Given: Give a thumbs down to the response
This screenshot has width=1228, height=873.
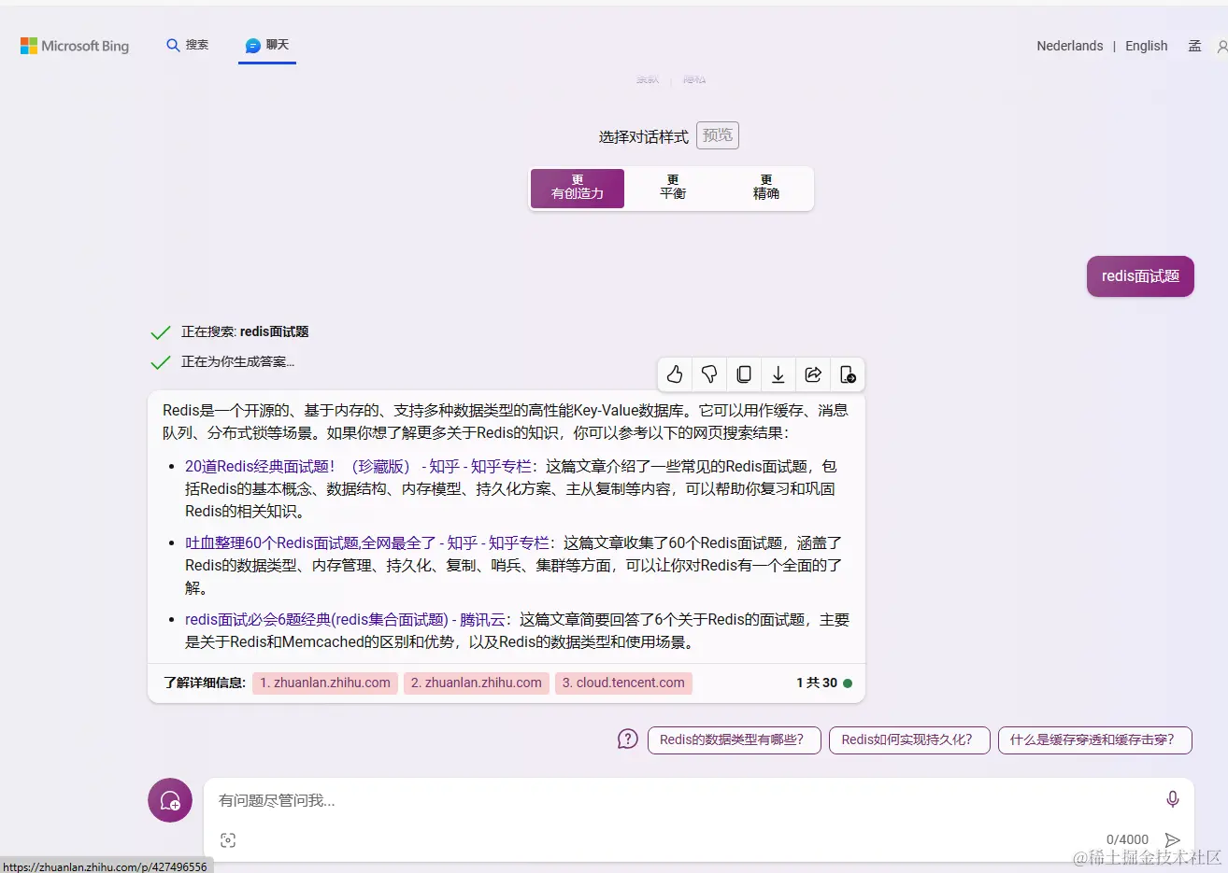Looking at the screenshot, I should 709,373.
